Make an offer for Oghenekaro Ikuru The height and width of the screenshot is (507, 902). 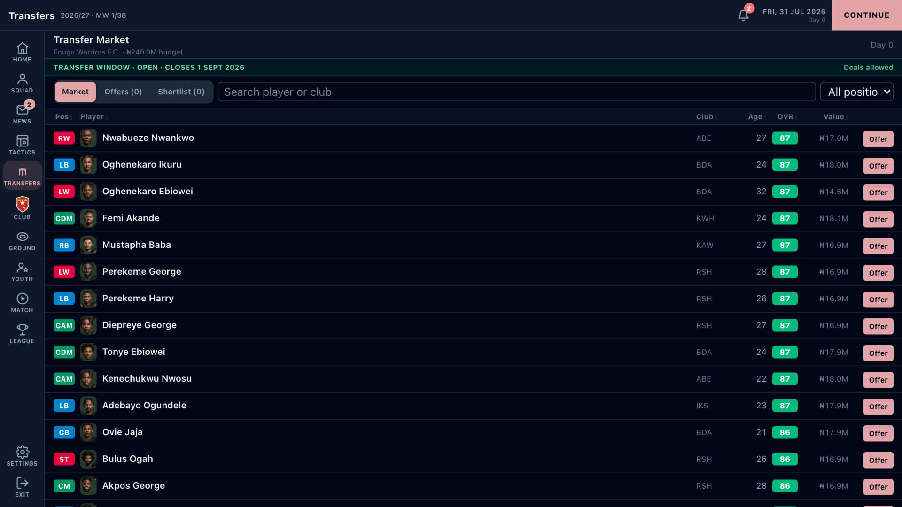pyautogui.click(x=878, y=166)
